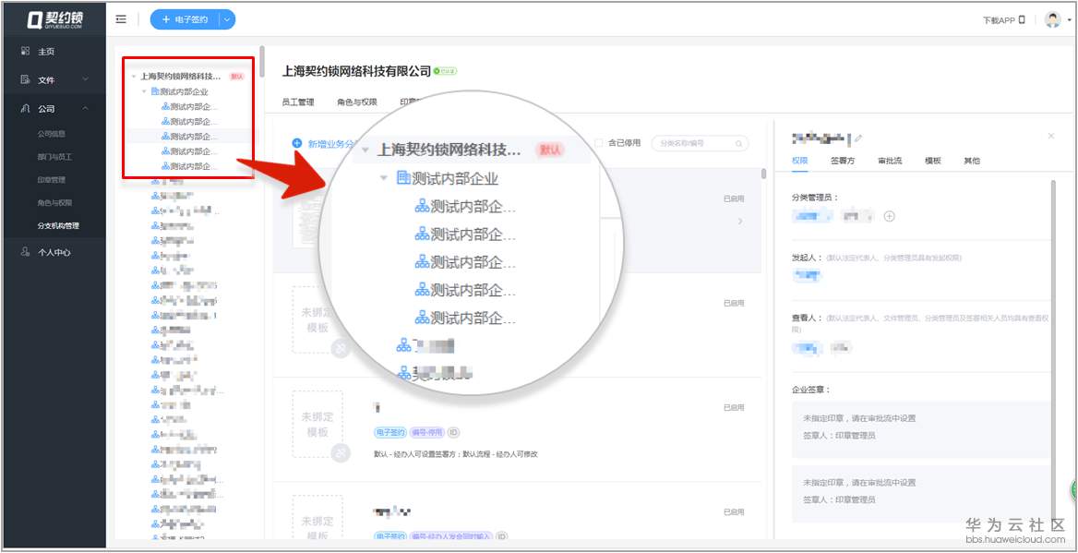Open the dropdown arrow beside 电子签约
The image size is (1078, 553).
228,20
